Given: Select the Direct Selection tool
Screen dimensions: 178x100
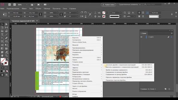Looking at the screenshot, I should point(6,24).
